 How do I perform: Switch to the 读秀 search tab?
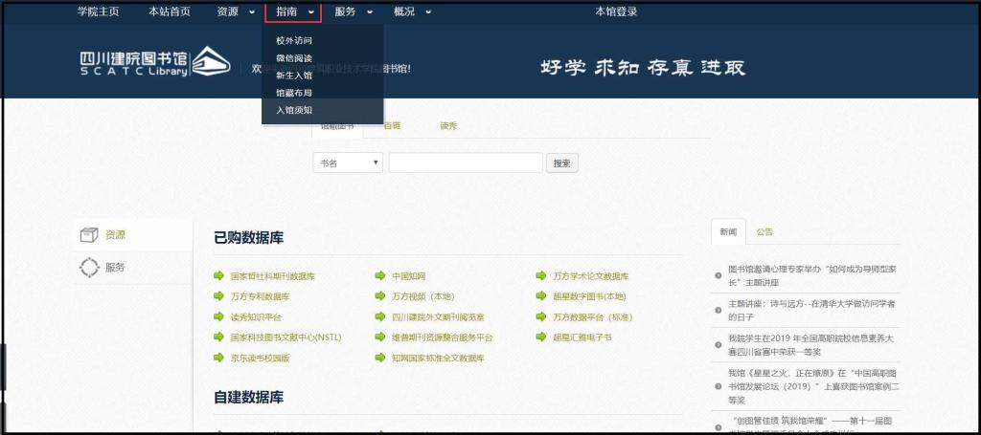click(448, 126)
